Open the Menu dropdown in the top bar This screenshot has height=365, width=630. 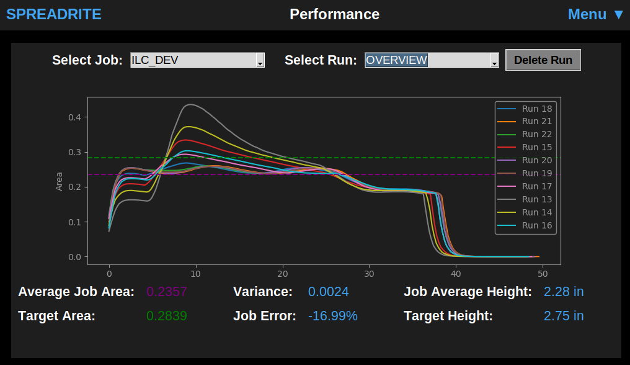[588, 14]
